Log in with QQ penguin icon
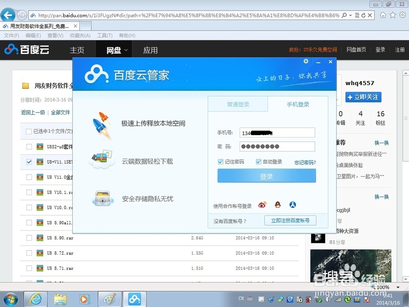This screenshot has height=307, width=409. click(278, 205)
